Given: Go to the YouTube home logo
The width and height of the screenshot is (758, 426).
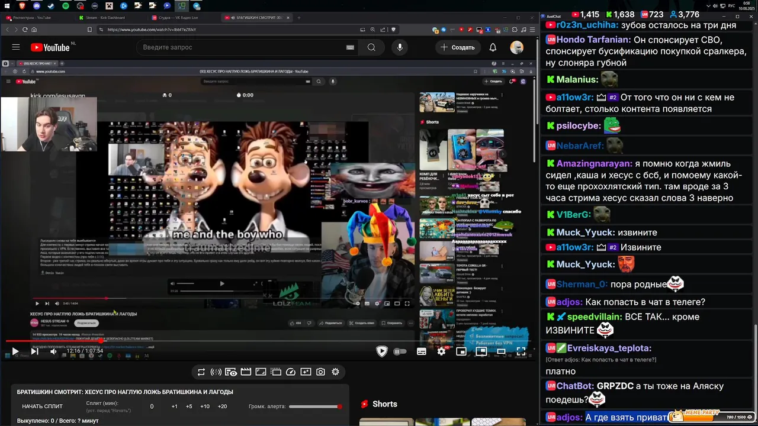Looking at the screenshot, I should [x=50, y=47].
